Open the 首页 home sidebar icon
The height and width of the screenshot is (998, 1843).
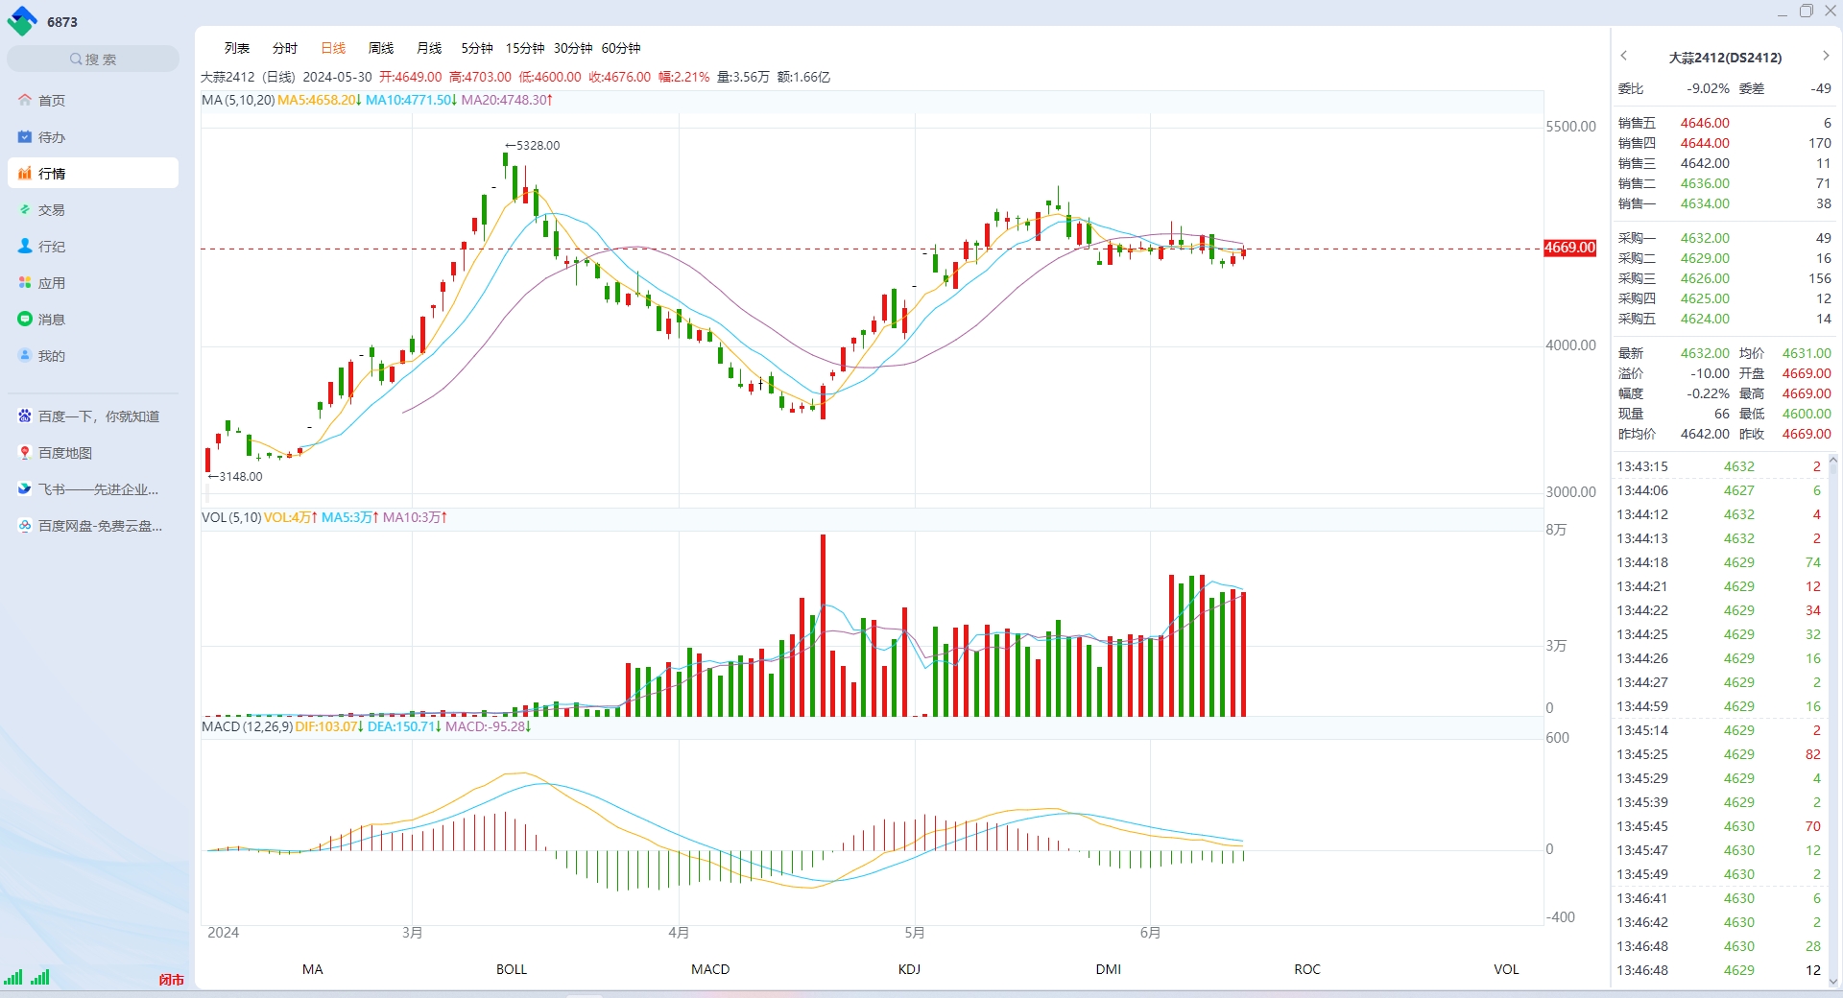[x=25, y=100]
